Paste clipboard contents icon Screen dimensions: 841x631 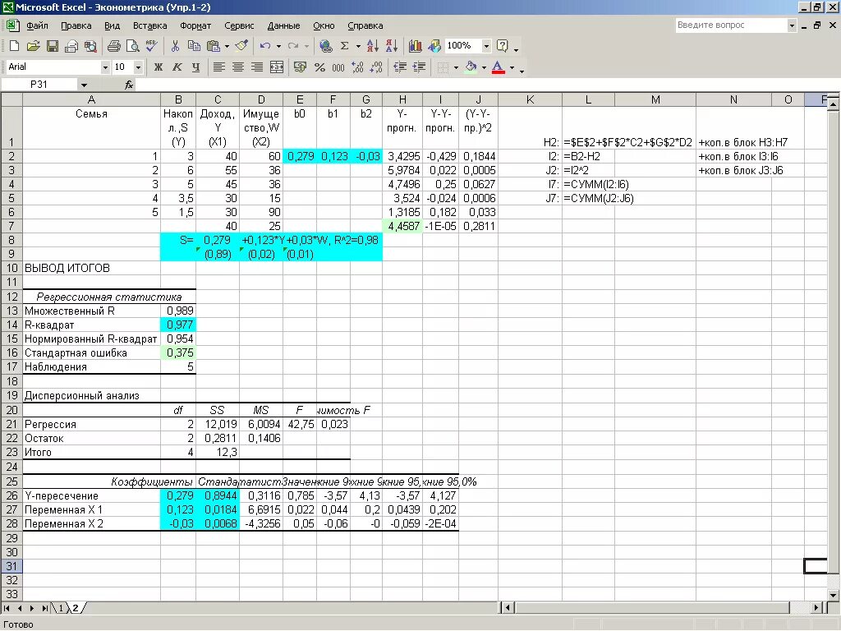213,46
